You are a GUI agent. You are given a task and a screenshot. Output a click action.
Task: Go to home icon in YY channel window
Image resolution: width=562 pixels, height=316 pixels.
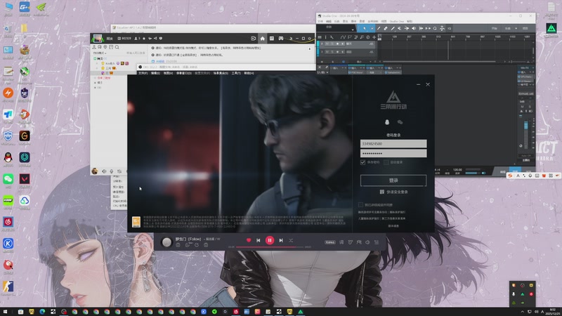[x=262, y=39]
